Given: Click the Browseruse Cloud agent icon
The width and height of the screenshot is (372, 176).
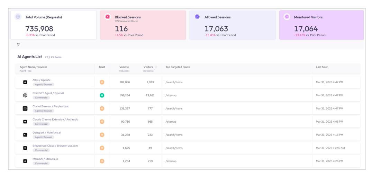Looking at the screenshot, I should click(x=25, y=148).
